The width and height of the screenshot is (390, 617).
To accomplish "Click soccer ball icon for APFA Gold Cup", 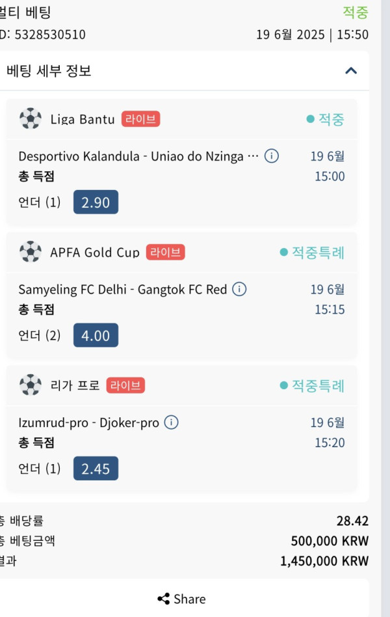I will (31, 252).
